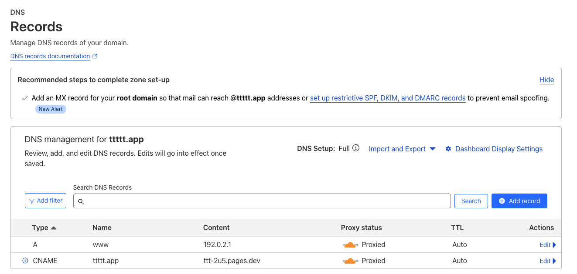577x274 pixels.
Task: Click the New Alert badge
Action: point(51,109)
